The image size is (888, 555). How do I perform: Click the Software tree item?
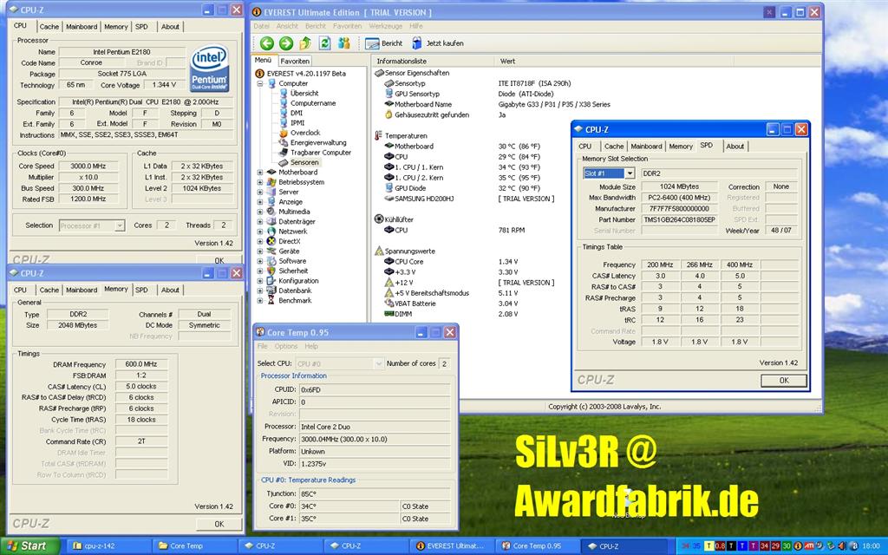click(292, 261)
